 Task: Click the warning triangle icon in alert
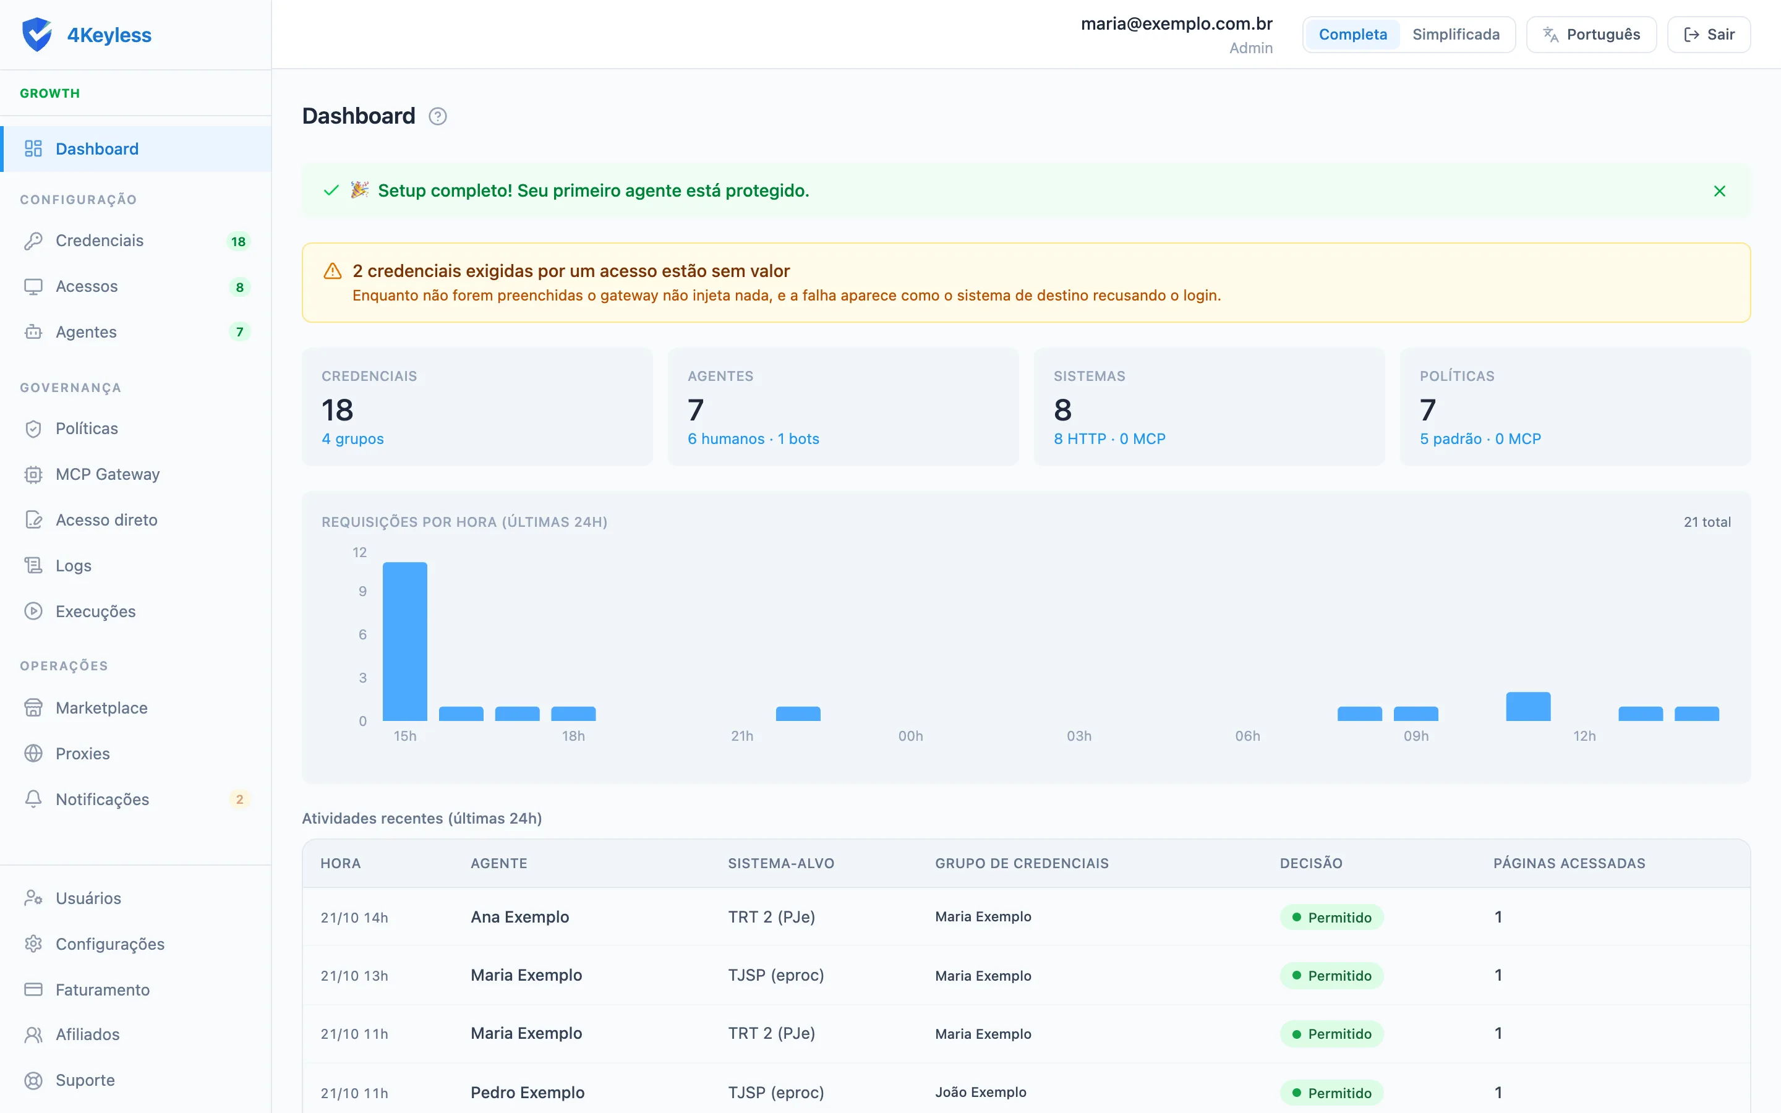[333, 271]
